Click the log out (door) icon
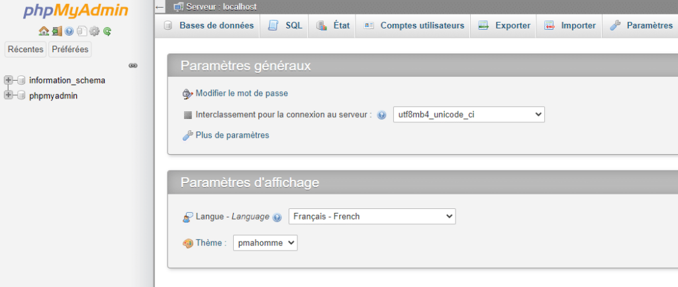The width and height of the screenshot is (678, 287). pyautogui.click(x=57, y=31)
